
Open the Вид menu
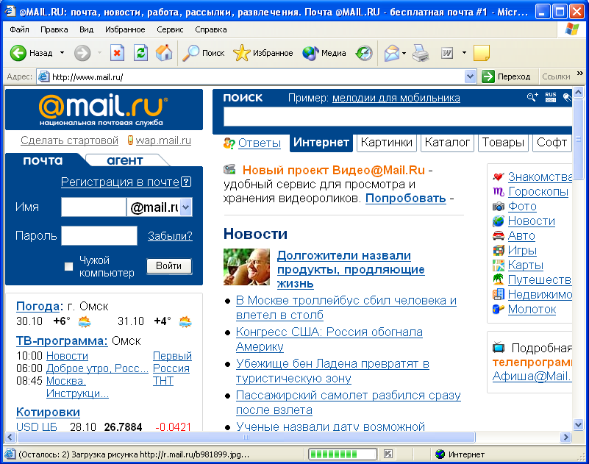pyautogui.click(x=86, y=29)
